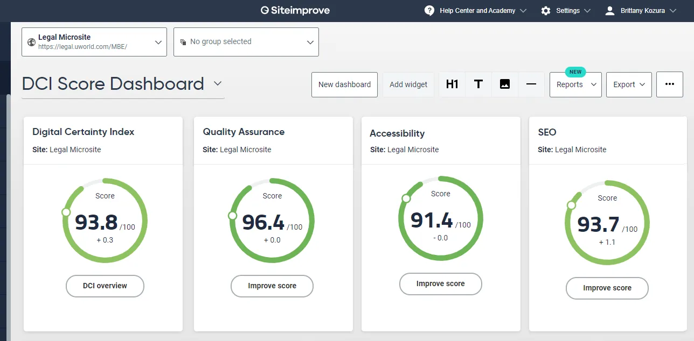Click the DCI overview button

click(105, 286)
